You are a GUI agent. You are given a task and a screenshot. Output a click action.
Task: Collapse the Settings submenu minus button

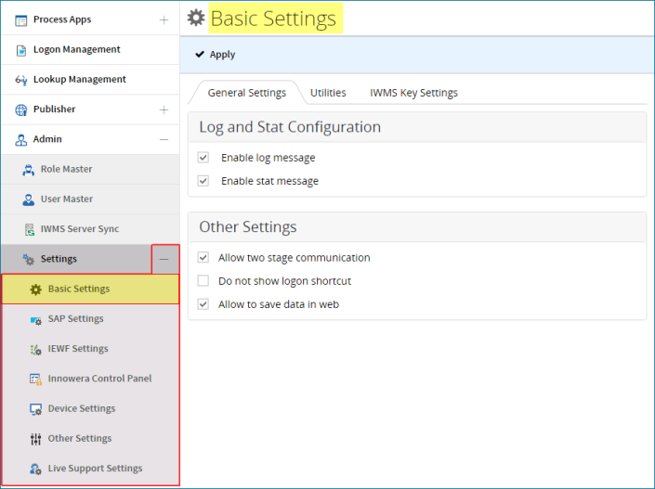pyautogui.click(x=165, y=259)
